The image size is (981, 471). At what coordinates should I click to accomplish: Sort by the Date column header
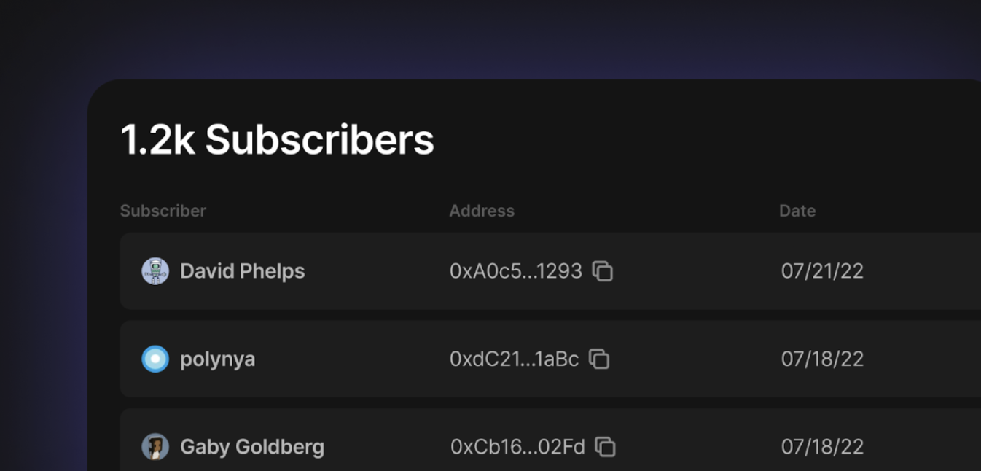797,211
